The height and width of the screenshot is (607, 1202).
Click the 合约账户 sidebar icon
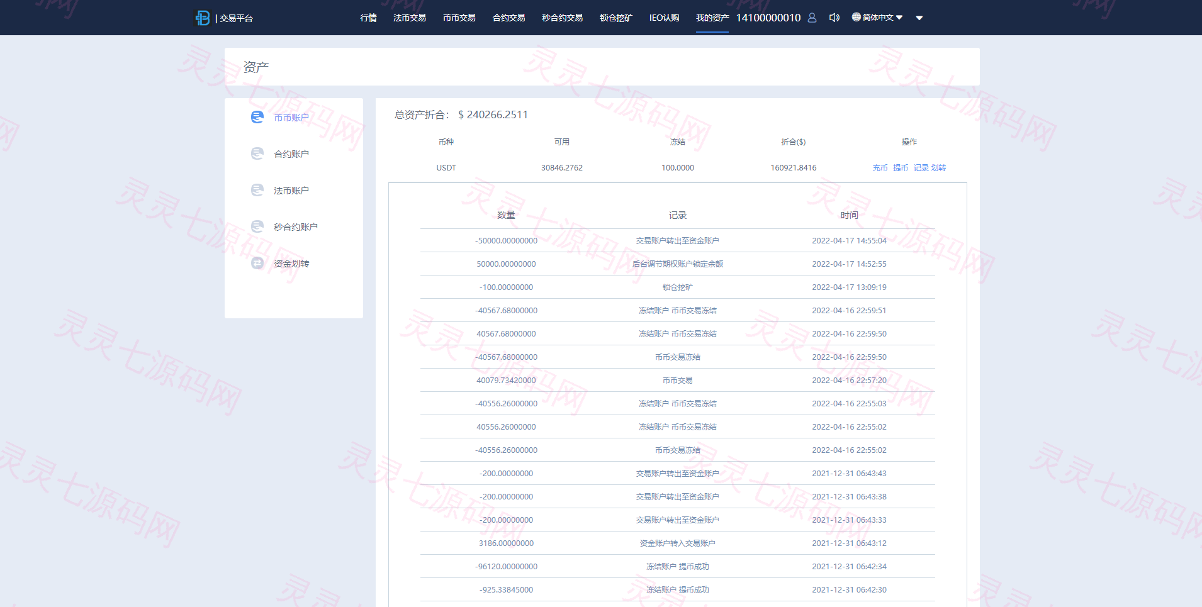point(257,153)
